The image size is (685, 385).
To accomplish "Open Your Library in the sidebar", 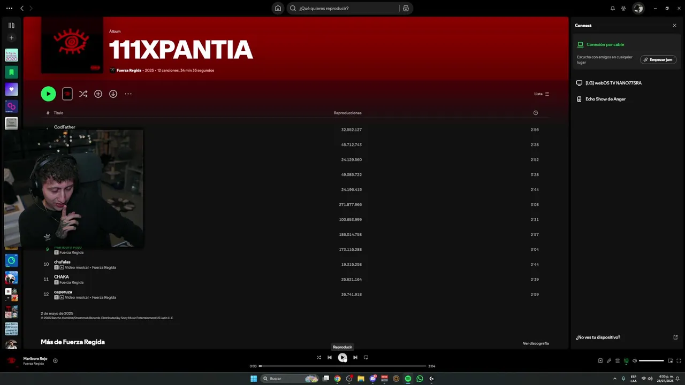I will (x=11, y=25).
